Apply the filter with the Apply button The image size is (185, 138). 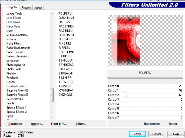[x=137, y=134]
